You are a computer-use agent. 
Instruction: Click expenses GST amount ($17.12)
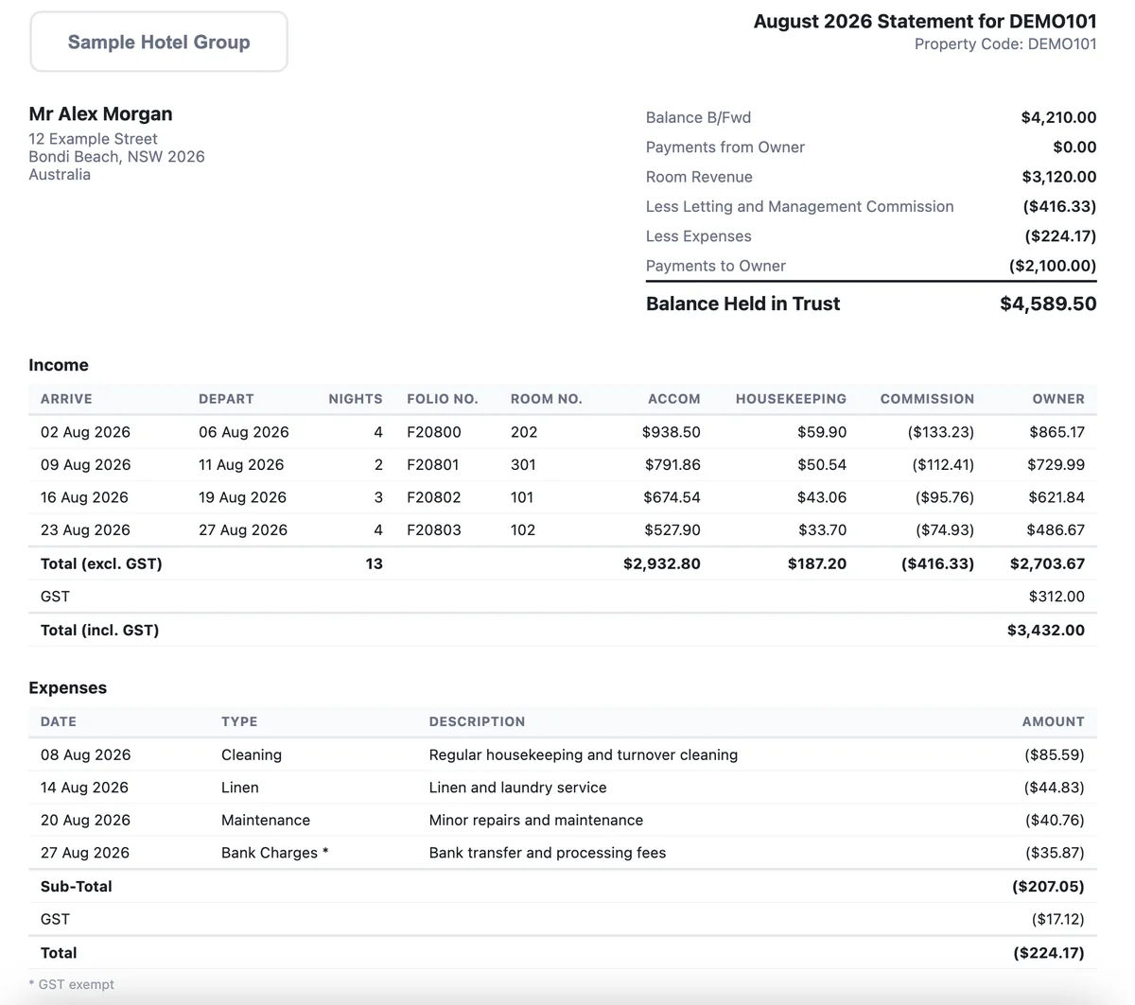tap(1058, 919)
